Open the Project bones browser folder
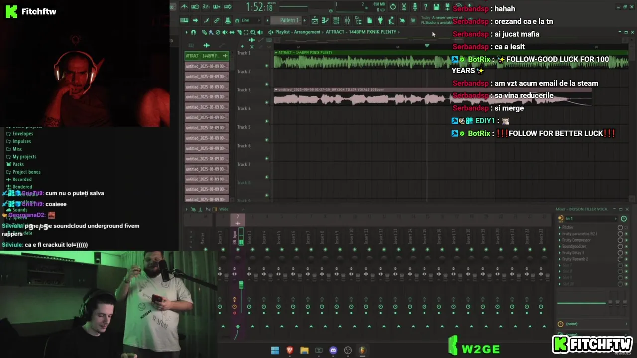This screenshot has width=637, height=358. click(x=26, y=172)
